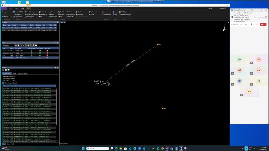Image resolution: width=269 pixels, height=151 pixels.
Task: Open the Vehicles configuration icon
Action: pos(70,12)
